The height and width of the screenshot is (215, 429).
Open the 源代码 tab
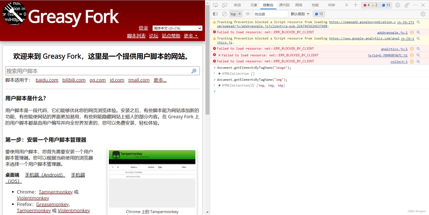[x=284, y=5]
